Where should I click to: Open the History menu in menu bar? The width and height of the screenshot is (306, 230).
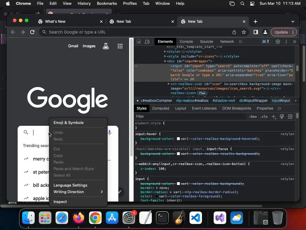84,4
